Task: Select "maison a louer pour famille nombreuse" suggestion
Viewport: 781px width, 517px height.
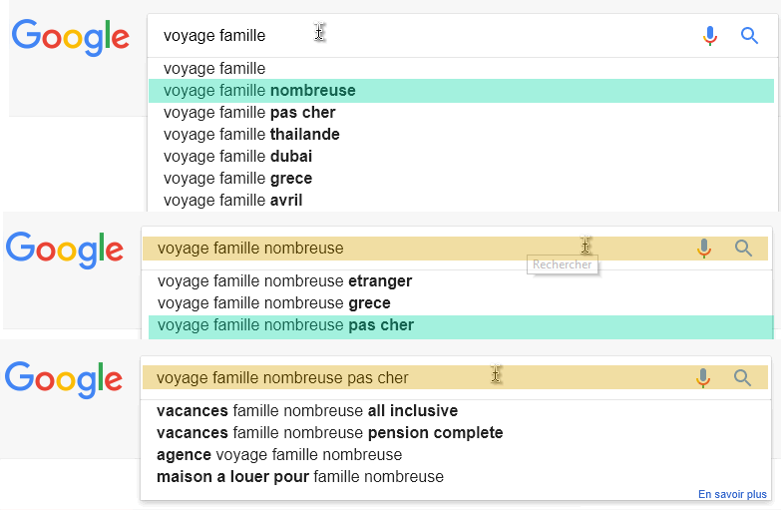Action: [300, 477]
